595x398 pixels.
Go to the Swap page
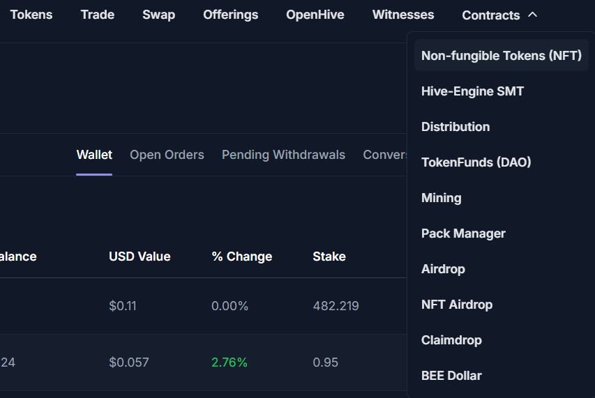click(158, 15)
